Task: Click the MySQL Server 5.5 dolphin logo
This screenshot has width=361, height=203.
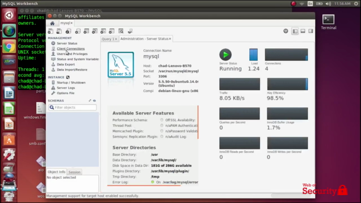Action: click(x=121, y=65)
